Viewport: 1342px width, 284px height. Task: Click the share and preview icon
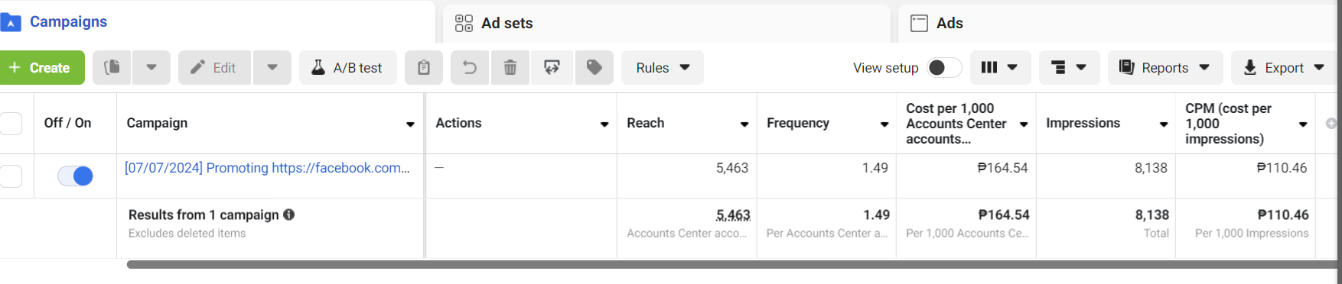point(552,67)
